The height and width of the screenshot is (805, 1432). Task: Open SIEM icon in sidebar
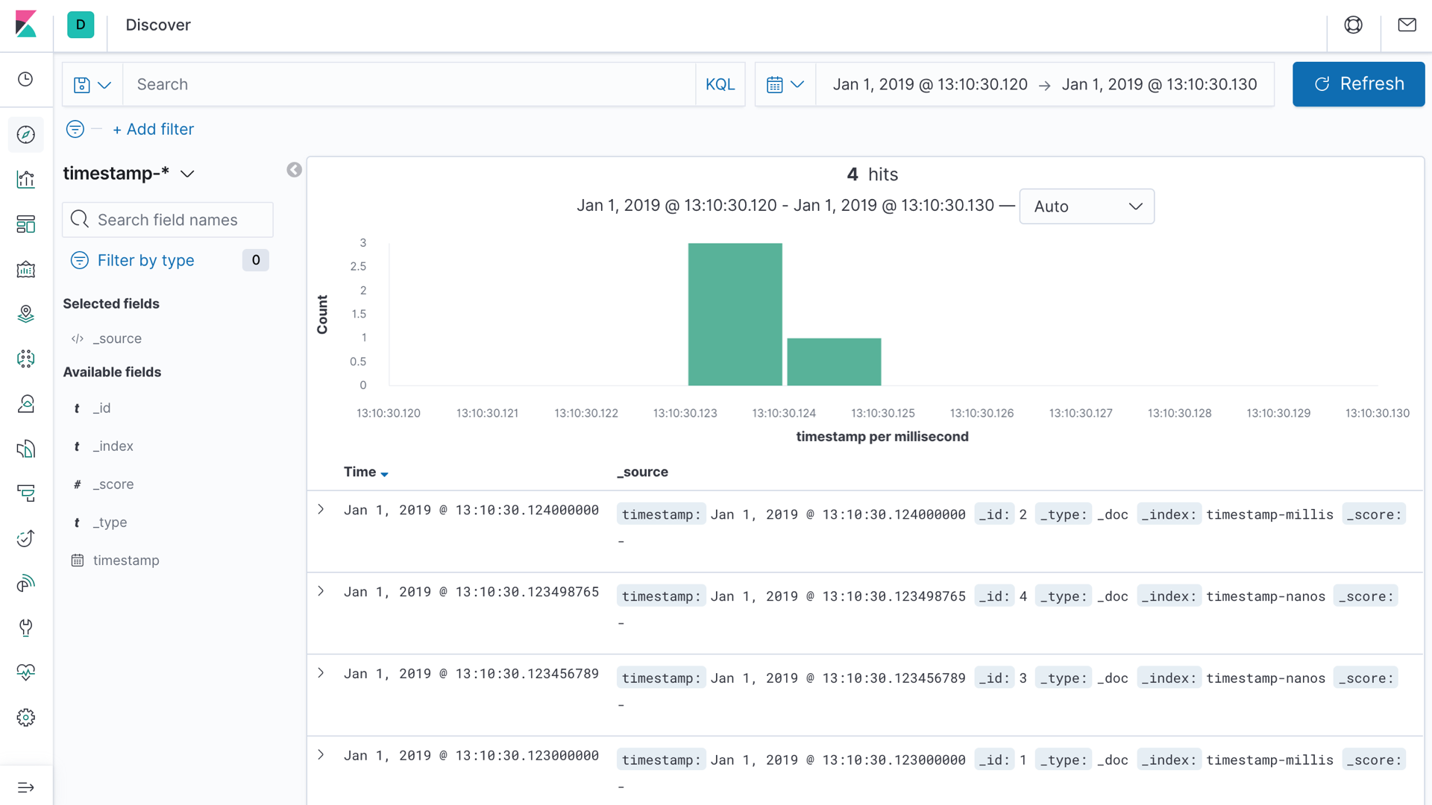click(26, 583)
